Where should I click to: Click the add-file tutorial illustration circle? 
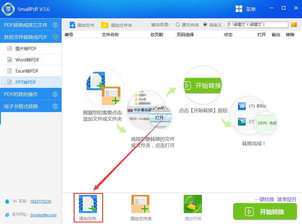pos(105,88)
